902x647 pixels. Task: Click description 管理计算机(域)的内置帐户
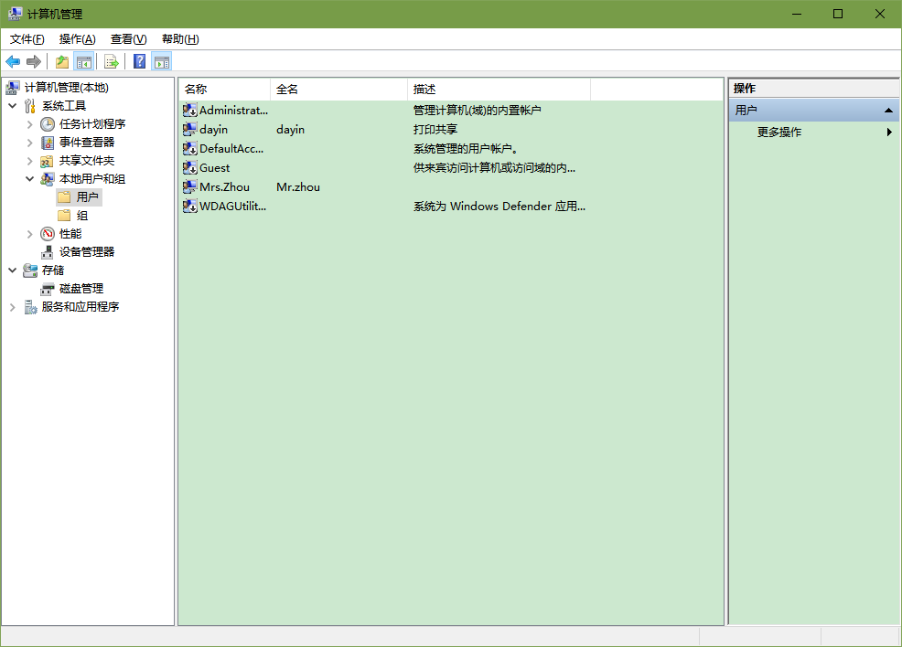[477, 110]
